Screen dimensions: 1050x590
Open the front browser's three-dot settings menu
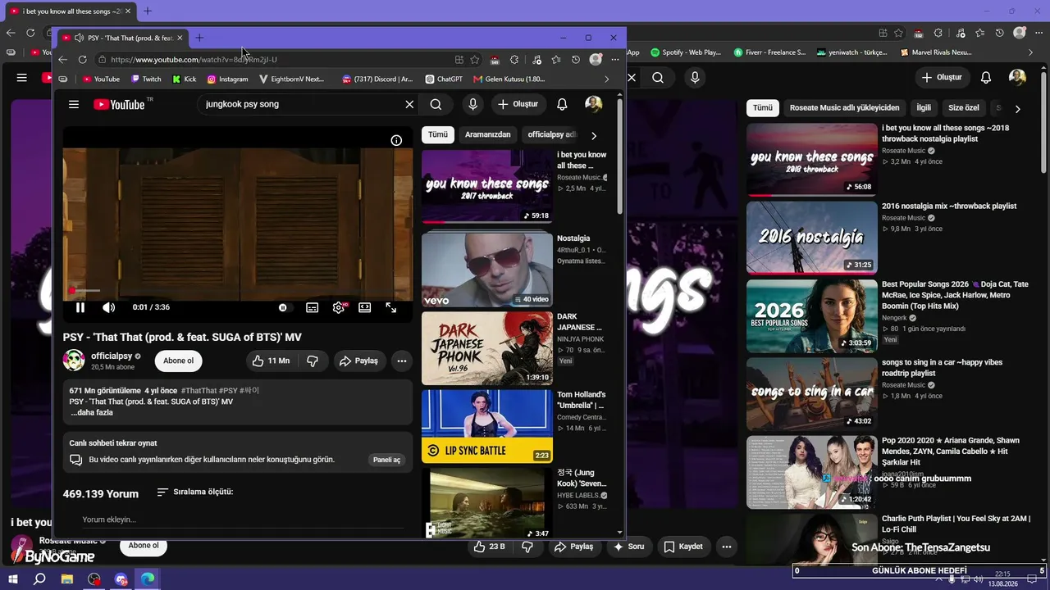tap(615, 60)
